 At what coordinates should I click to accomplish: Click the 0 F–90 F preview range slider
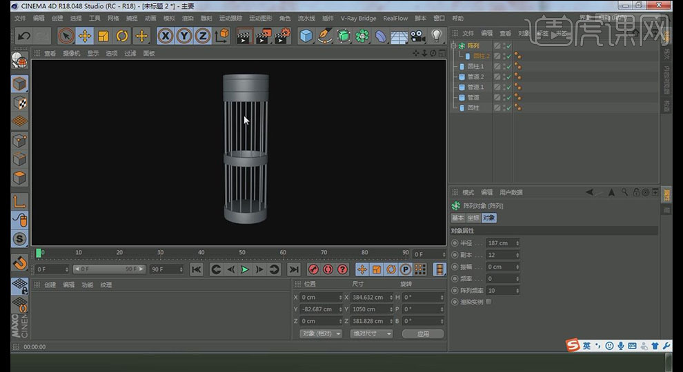pyautogui.click(x=109, y=269)
